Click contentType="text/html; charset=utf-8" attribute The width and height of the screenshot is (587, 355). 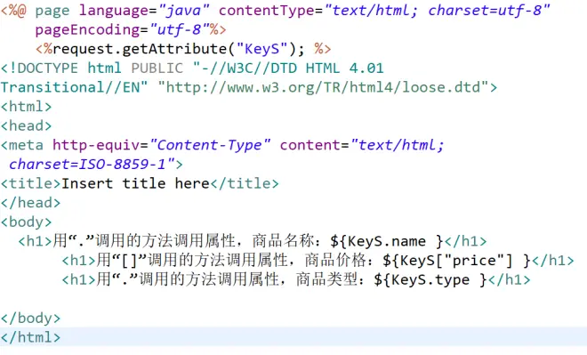pyautogui.click(x=384, y=11)
